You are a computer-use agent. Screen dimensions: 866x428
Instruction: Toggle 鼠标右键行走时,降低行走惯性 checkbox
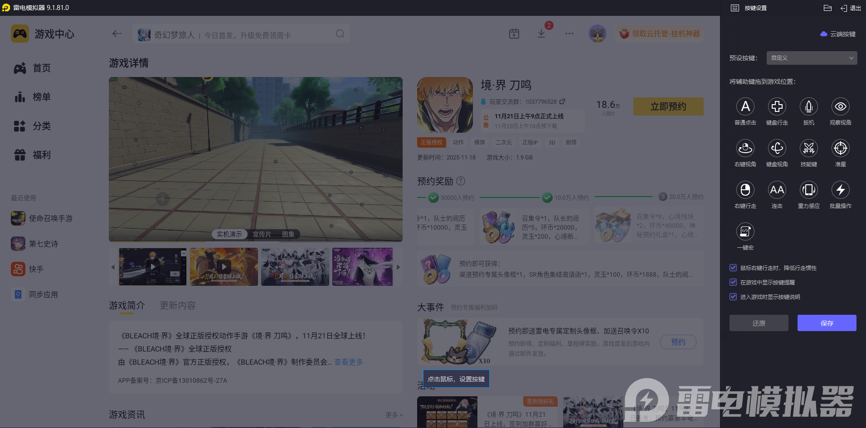[x=733, y=268]
